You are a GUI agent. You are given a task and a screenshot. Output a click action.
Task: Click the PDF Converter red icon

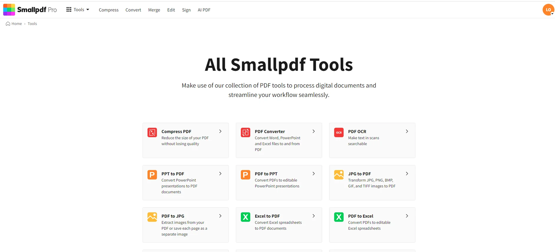point(246,132)
